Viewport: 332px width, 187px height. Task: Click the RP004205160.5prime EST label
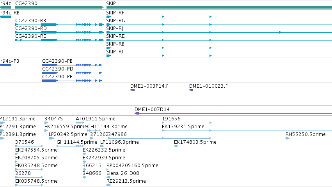coord(132,166)
